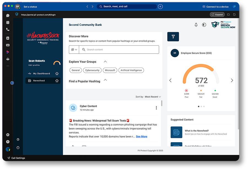Click the security shield check icon
This screenshot has width=248, height=170.
[17, 14]
